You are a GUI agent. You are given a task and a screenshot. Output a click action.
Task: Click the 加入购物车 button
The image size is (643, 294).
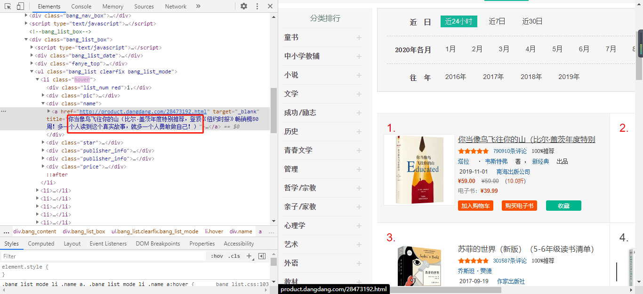click(x=475, y=206)
